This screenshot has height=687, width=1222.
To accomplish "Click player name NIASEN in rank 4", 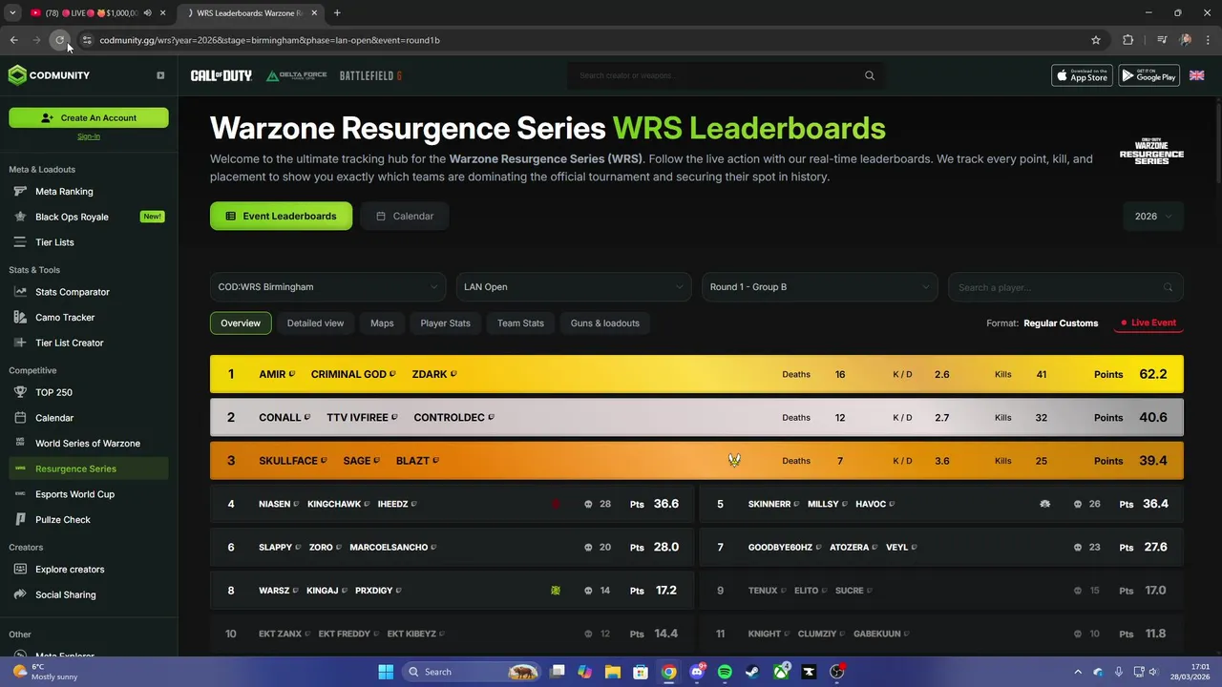I will click(274, 504).
